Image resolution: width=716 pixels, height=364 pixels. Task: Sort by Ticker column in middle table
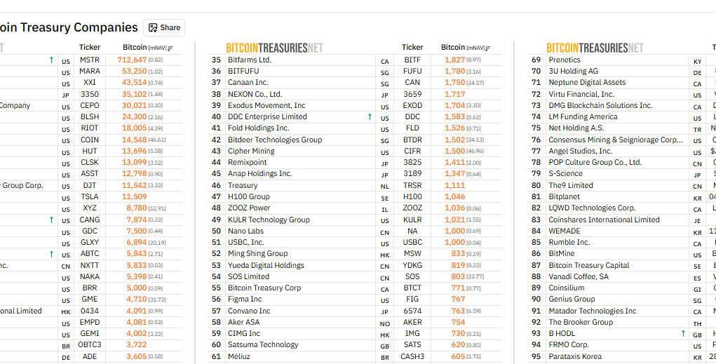[x=412, y=48]
